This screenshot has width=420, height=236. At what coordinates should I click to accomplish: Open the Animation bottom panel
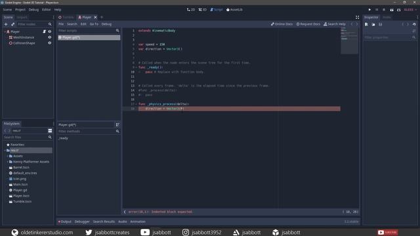tap(138, 222)
